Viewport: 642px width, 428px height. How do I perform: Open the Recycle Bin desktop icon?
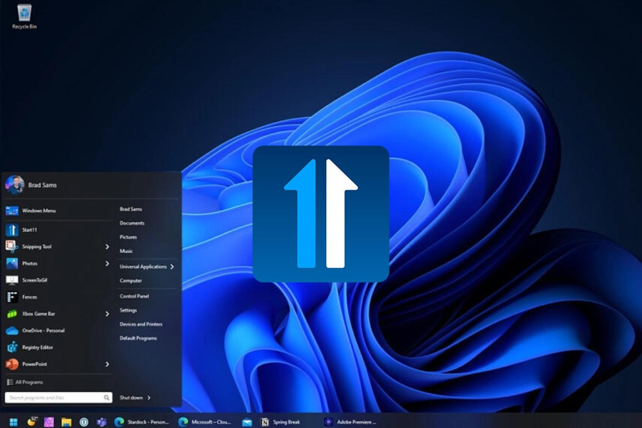[24, 17]
